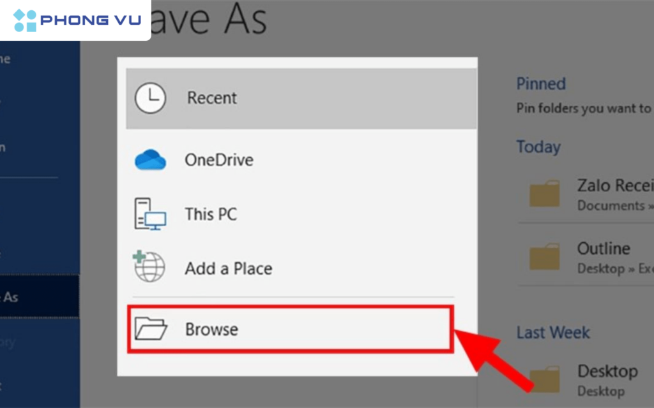Select the Recent tab in the save locations list
Screen dimensions: 654x408
(x=211, y=98)
